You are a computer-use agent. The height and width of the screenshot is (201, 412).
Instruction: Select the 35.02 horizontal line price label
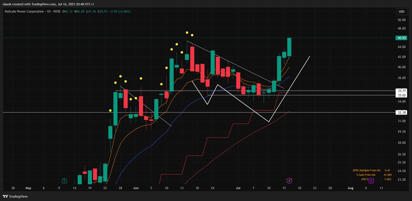coord(401,95)
